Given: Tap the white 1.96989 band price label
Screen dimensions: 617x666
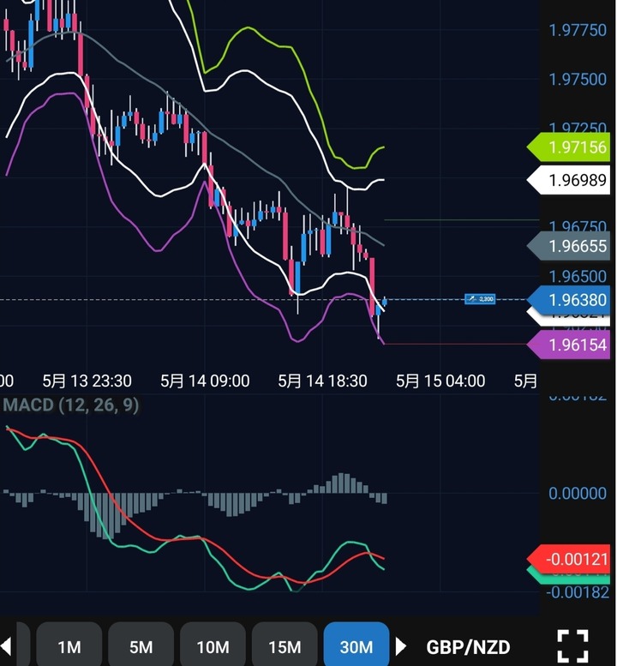Looking at the screenshot, I should point(569,180).
